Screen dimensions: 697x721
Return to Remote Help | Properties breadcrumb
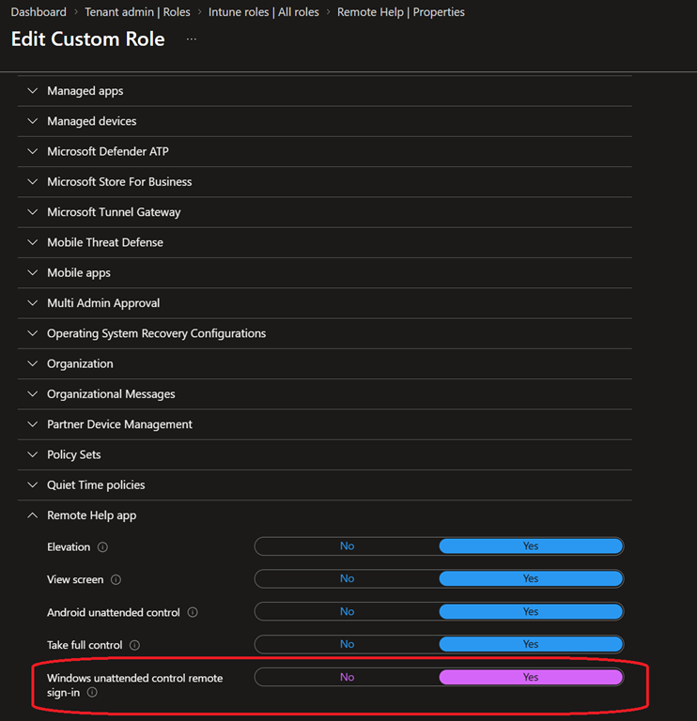401,12
